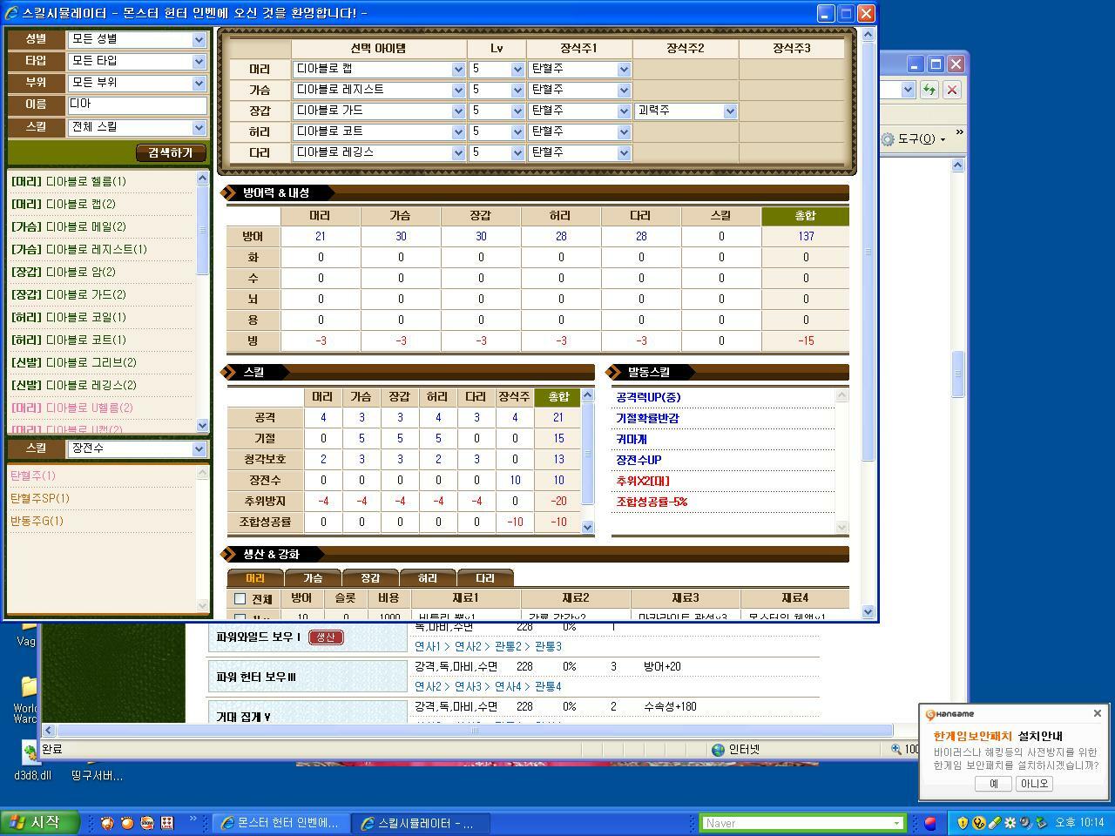Click the 이름 name input field
1115x836 pixels.
(138, 104)
